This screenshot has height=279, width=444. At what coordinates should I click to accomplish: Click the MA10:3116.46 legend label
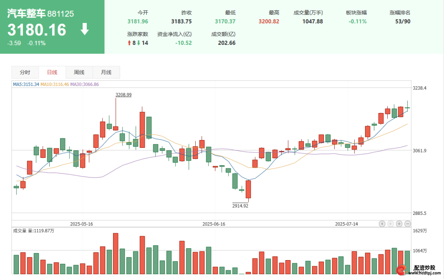coord(55,84)
